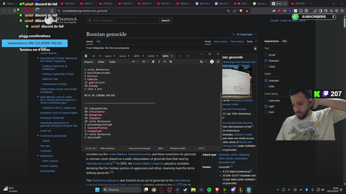Open list style dropdown in Notepad
The height and width of the screenshot is (194, 346).
click(145, 62)
